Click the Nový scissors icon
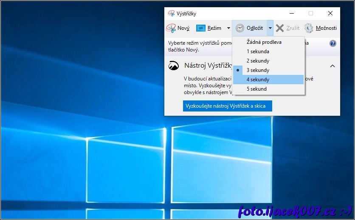 [171, 28]
